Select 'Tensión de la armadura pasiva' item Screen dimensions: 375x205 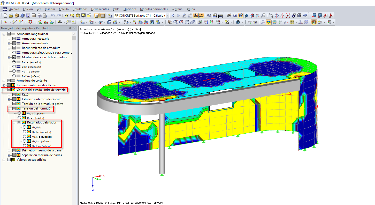click(x=43, y=104)
